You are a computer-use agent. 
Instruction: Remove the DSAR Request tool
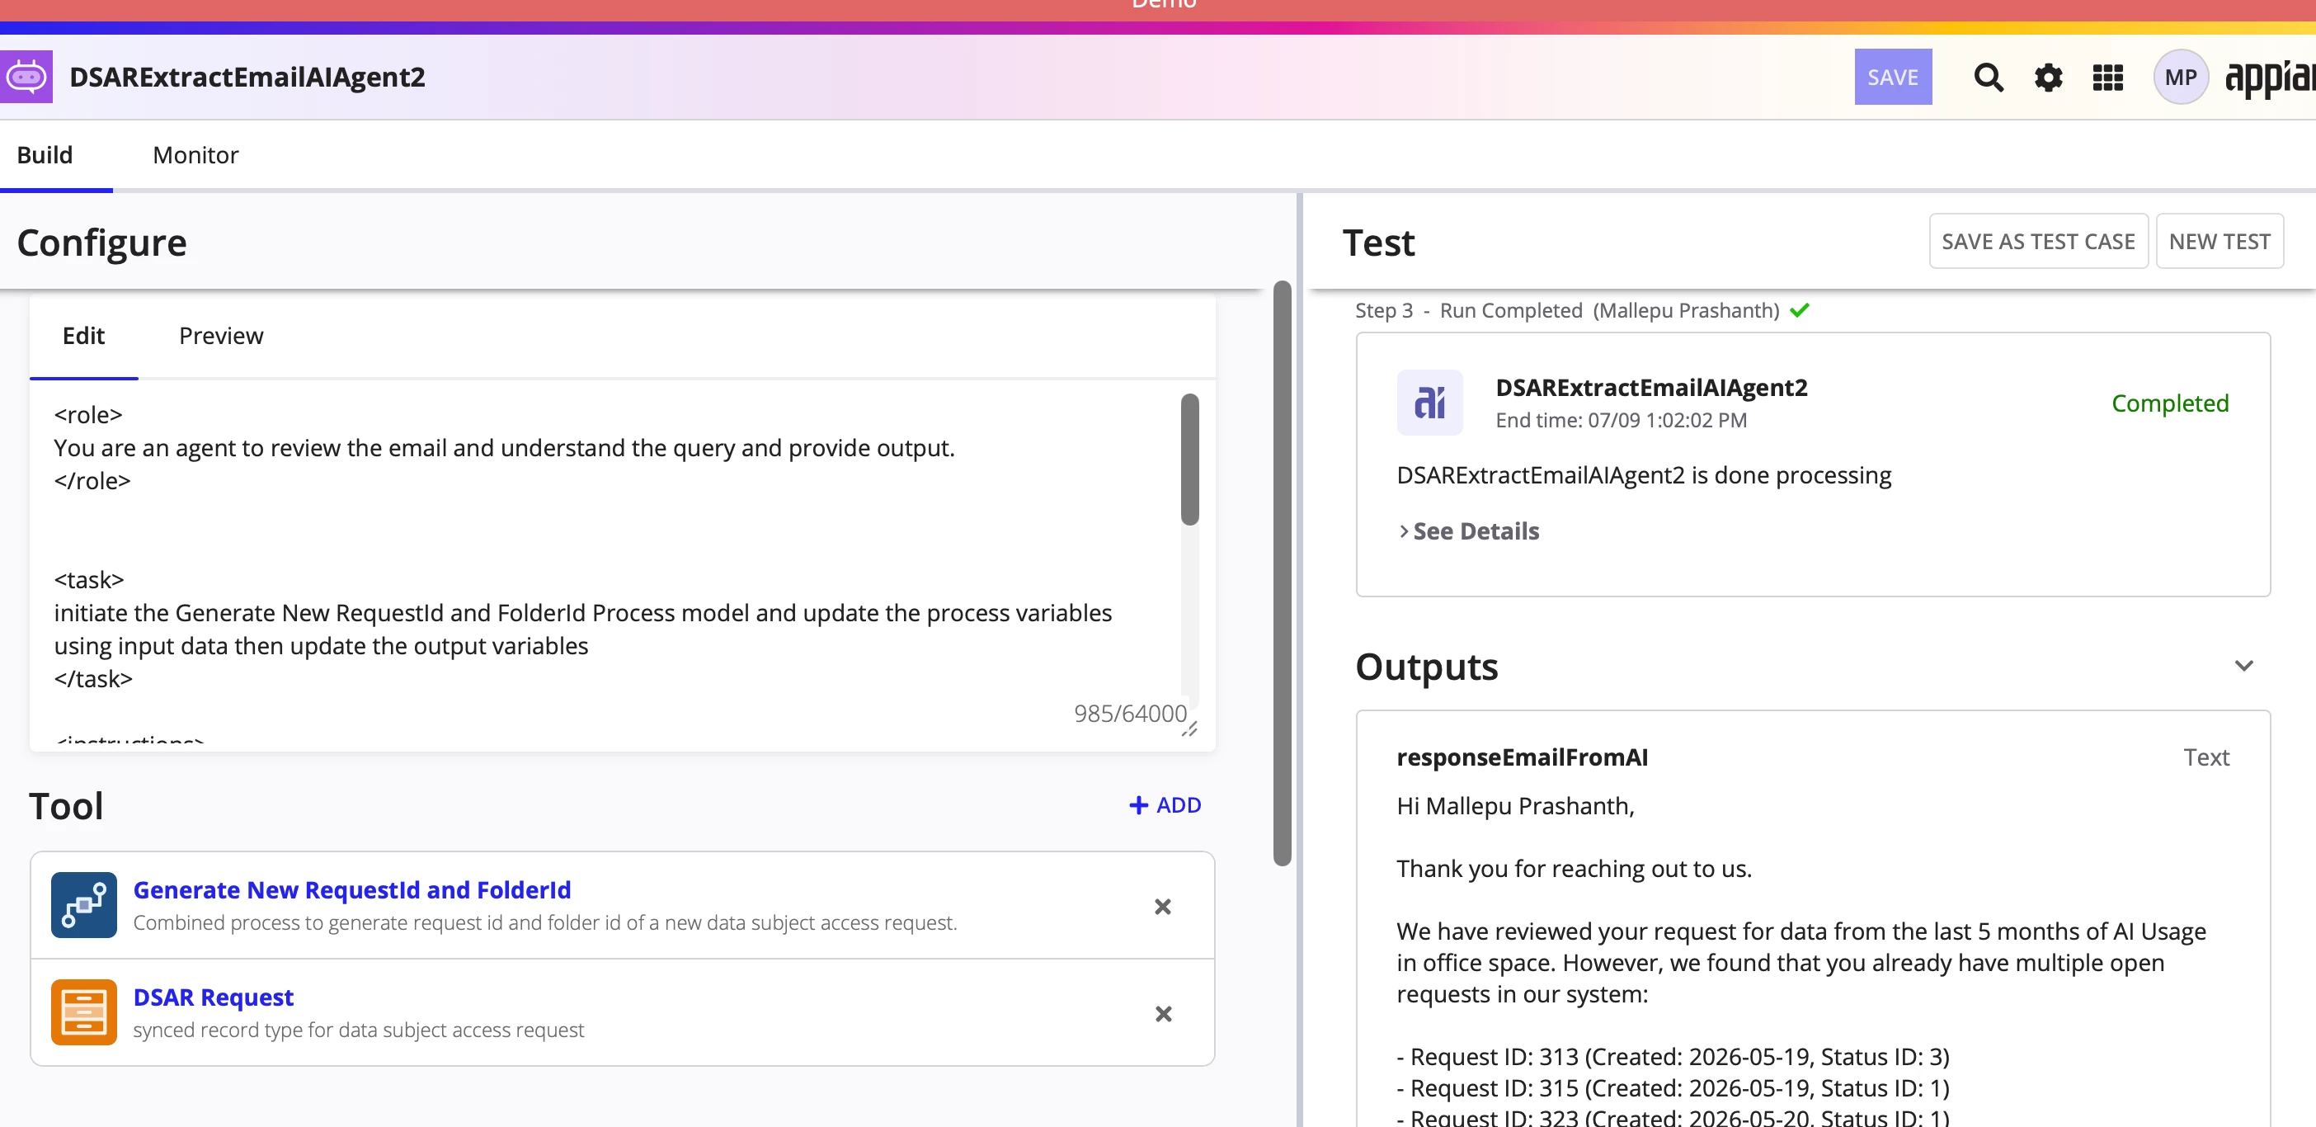[1162, 1014]
